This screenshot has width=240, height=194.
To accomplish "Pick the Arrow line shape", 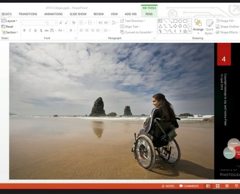I will point(170,21).
